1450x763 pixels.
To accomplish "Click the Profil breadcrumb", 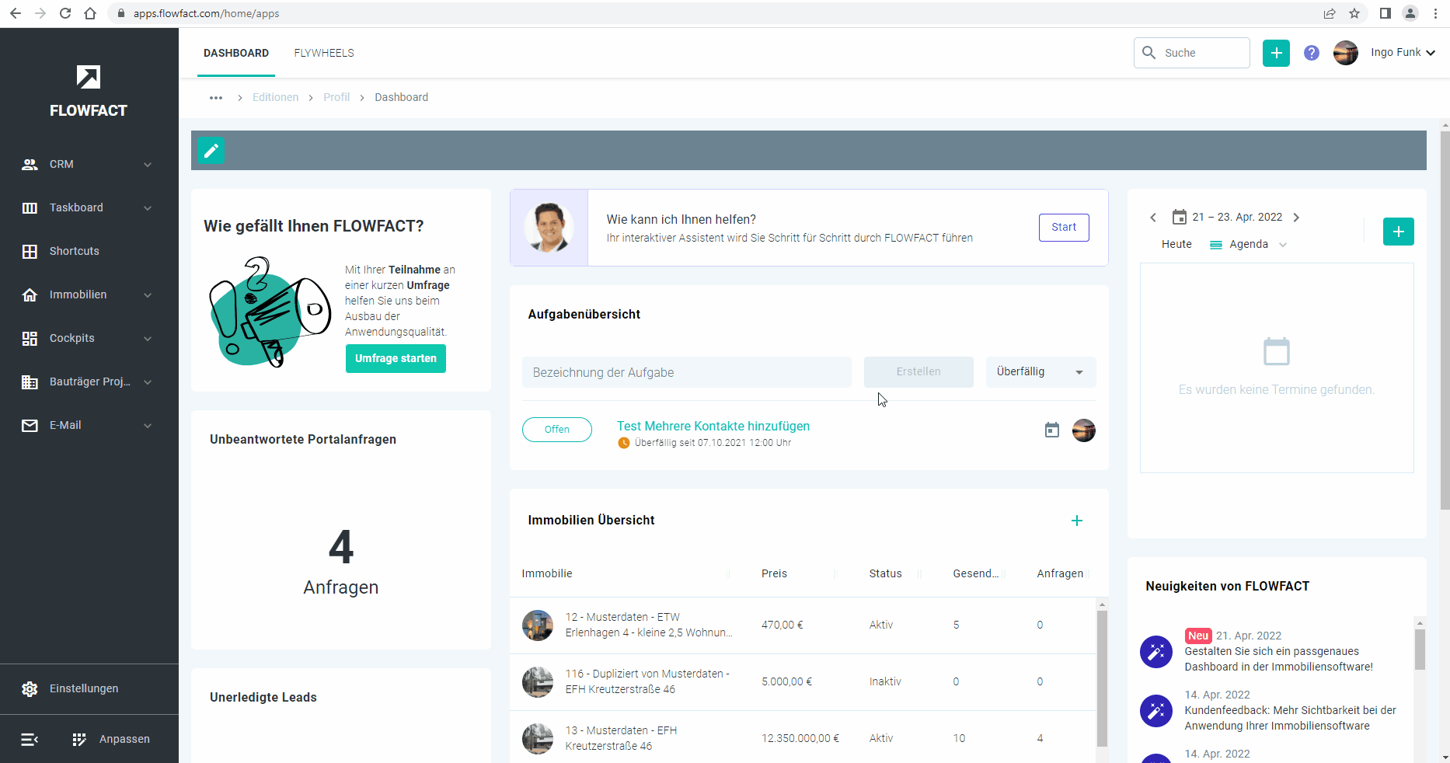I will (336, 97).
